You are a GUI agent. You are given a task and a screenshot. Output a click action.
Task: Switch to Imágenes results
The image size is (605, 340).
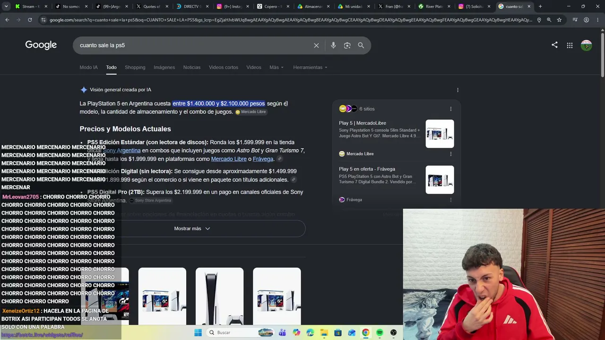(164, 68)
